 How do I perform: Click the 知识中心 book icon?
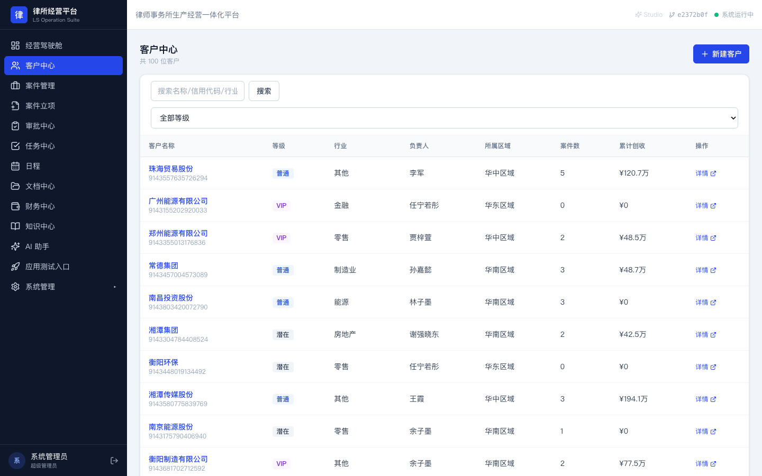pos(15,226)
